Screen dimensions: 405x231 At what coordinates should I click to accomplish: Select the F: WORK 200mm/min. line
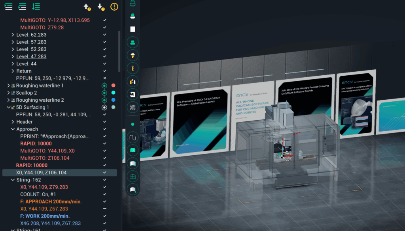coord(45,216)
